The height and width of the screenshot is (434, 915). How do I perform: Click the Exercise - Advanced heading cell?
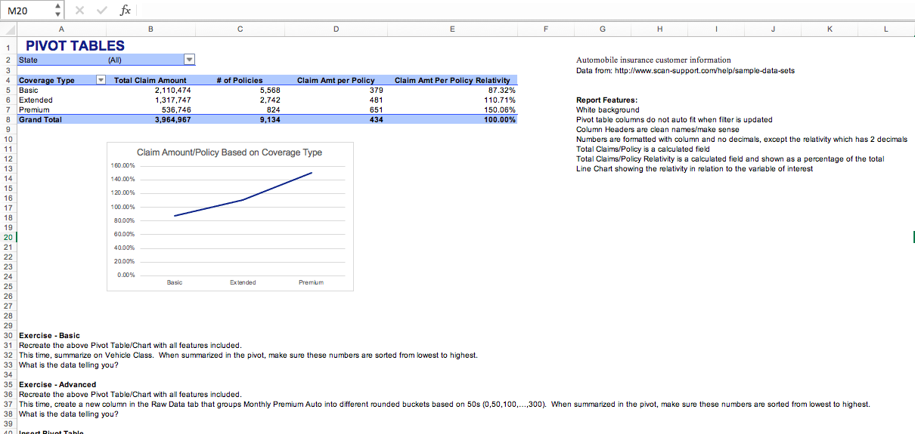tap(57, 384)
